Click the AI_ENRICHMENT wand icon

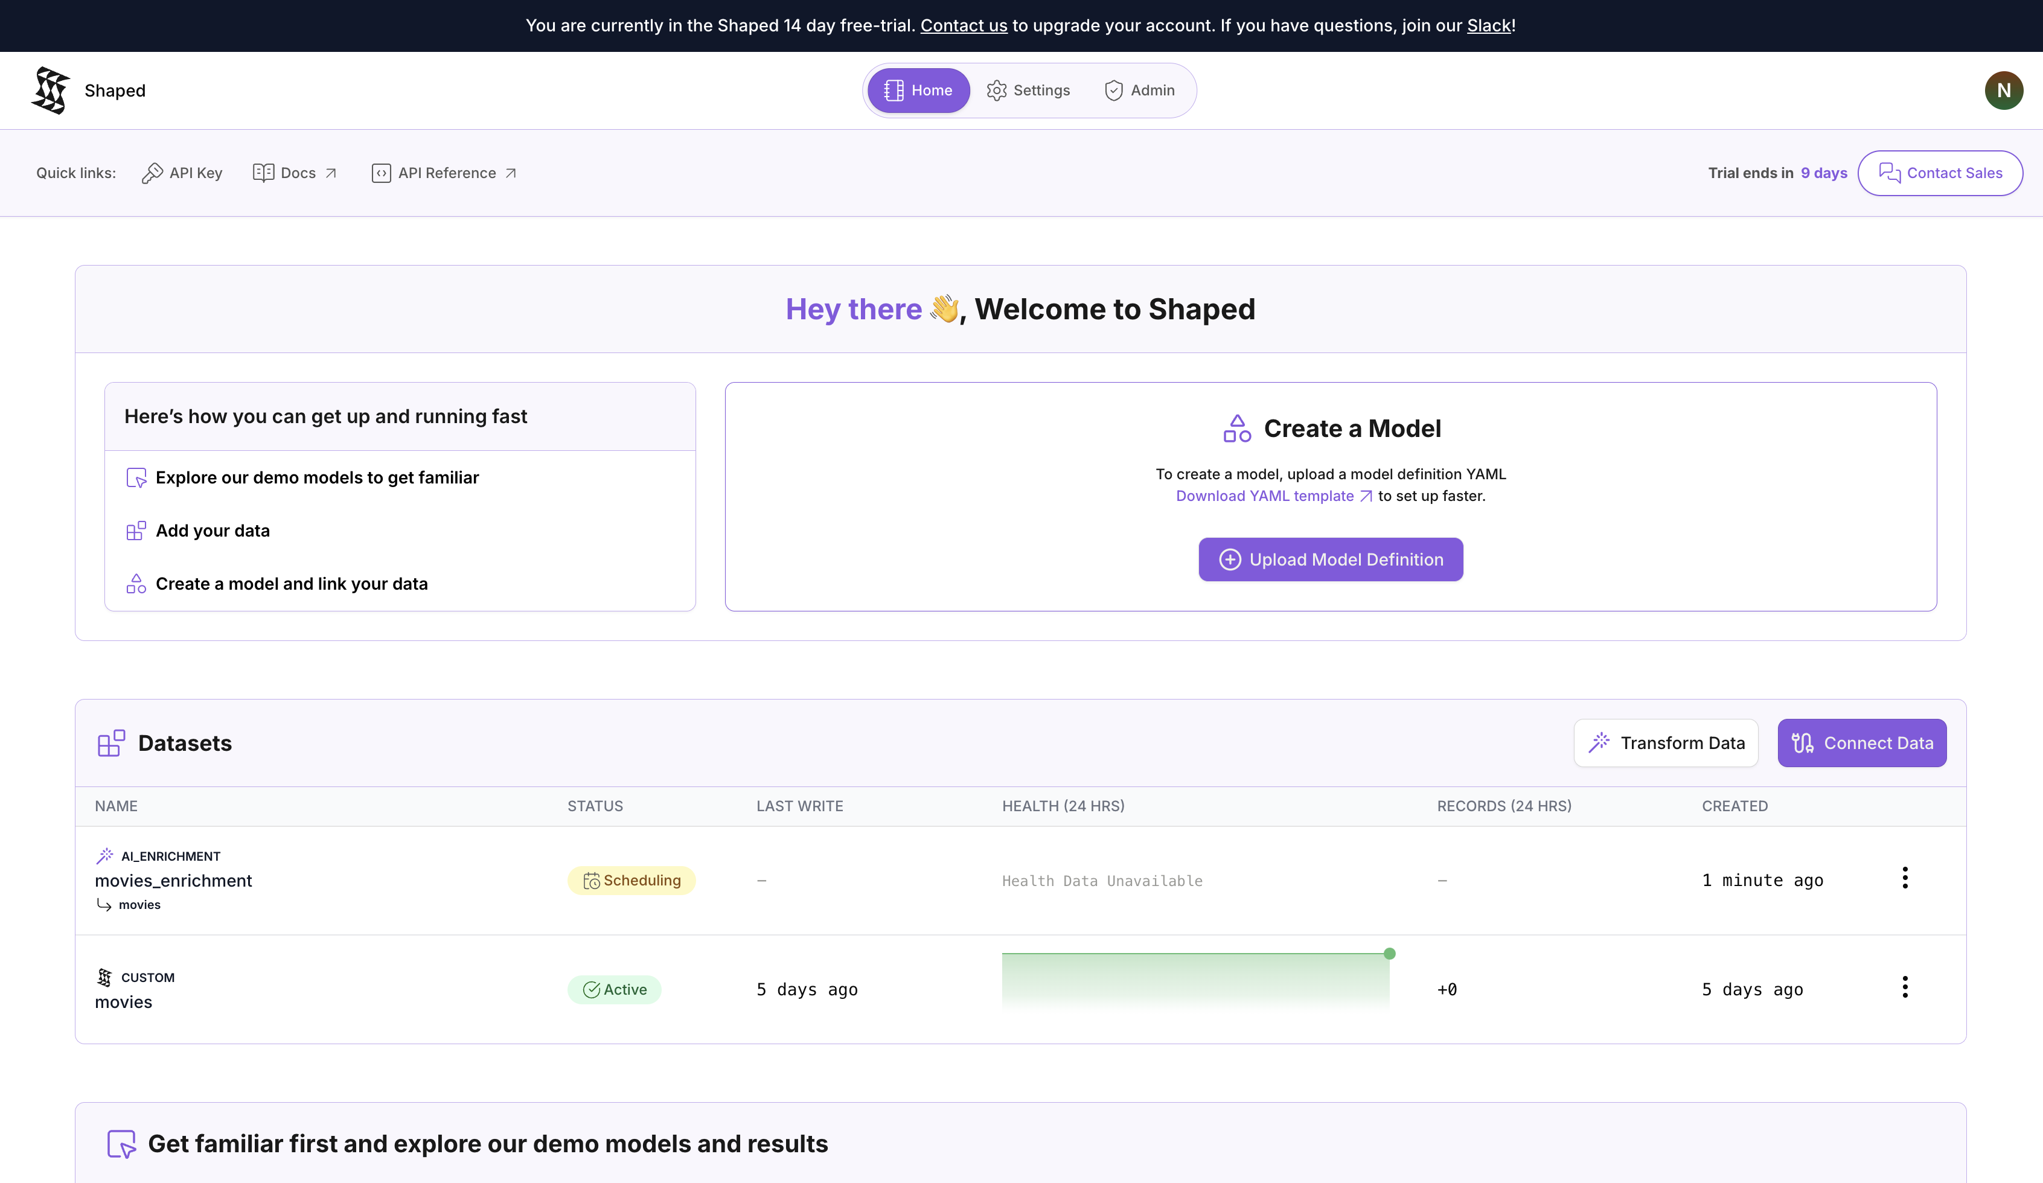pyautogui.click(x=104, y=856)
